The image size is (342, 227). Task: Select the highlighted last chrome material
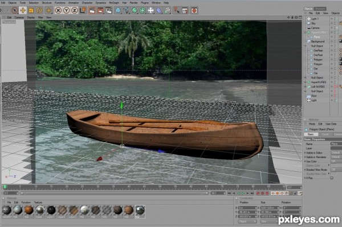click(140, 211)
